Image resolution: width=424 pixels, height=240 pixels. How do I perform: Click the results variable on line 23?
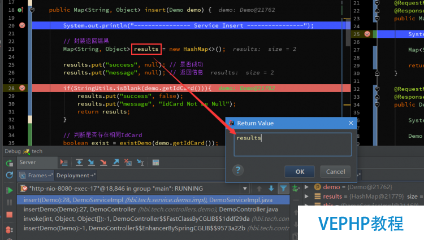pyautogui.click(x=146, y=49)
